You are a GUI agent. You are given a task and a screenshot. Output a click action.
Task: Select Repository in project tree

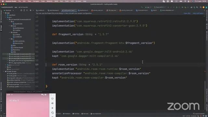point(15,50)
